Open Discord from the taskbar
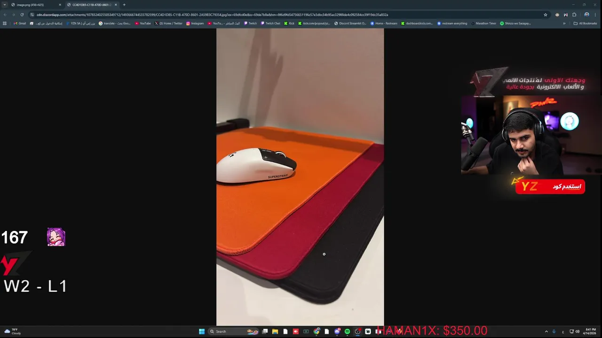 (x=337, y=331)
